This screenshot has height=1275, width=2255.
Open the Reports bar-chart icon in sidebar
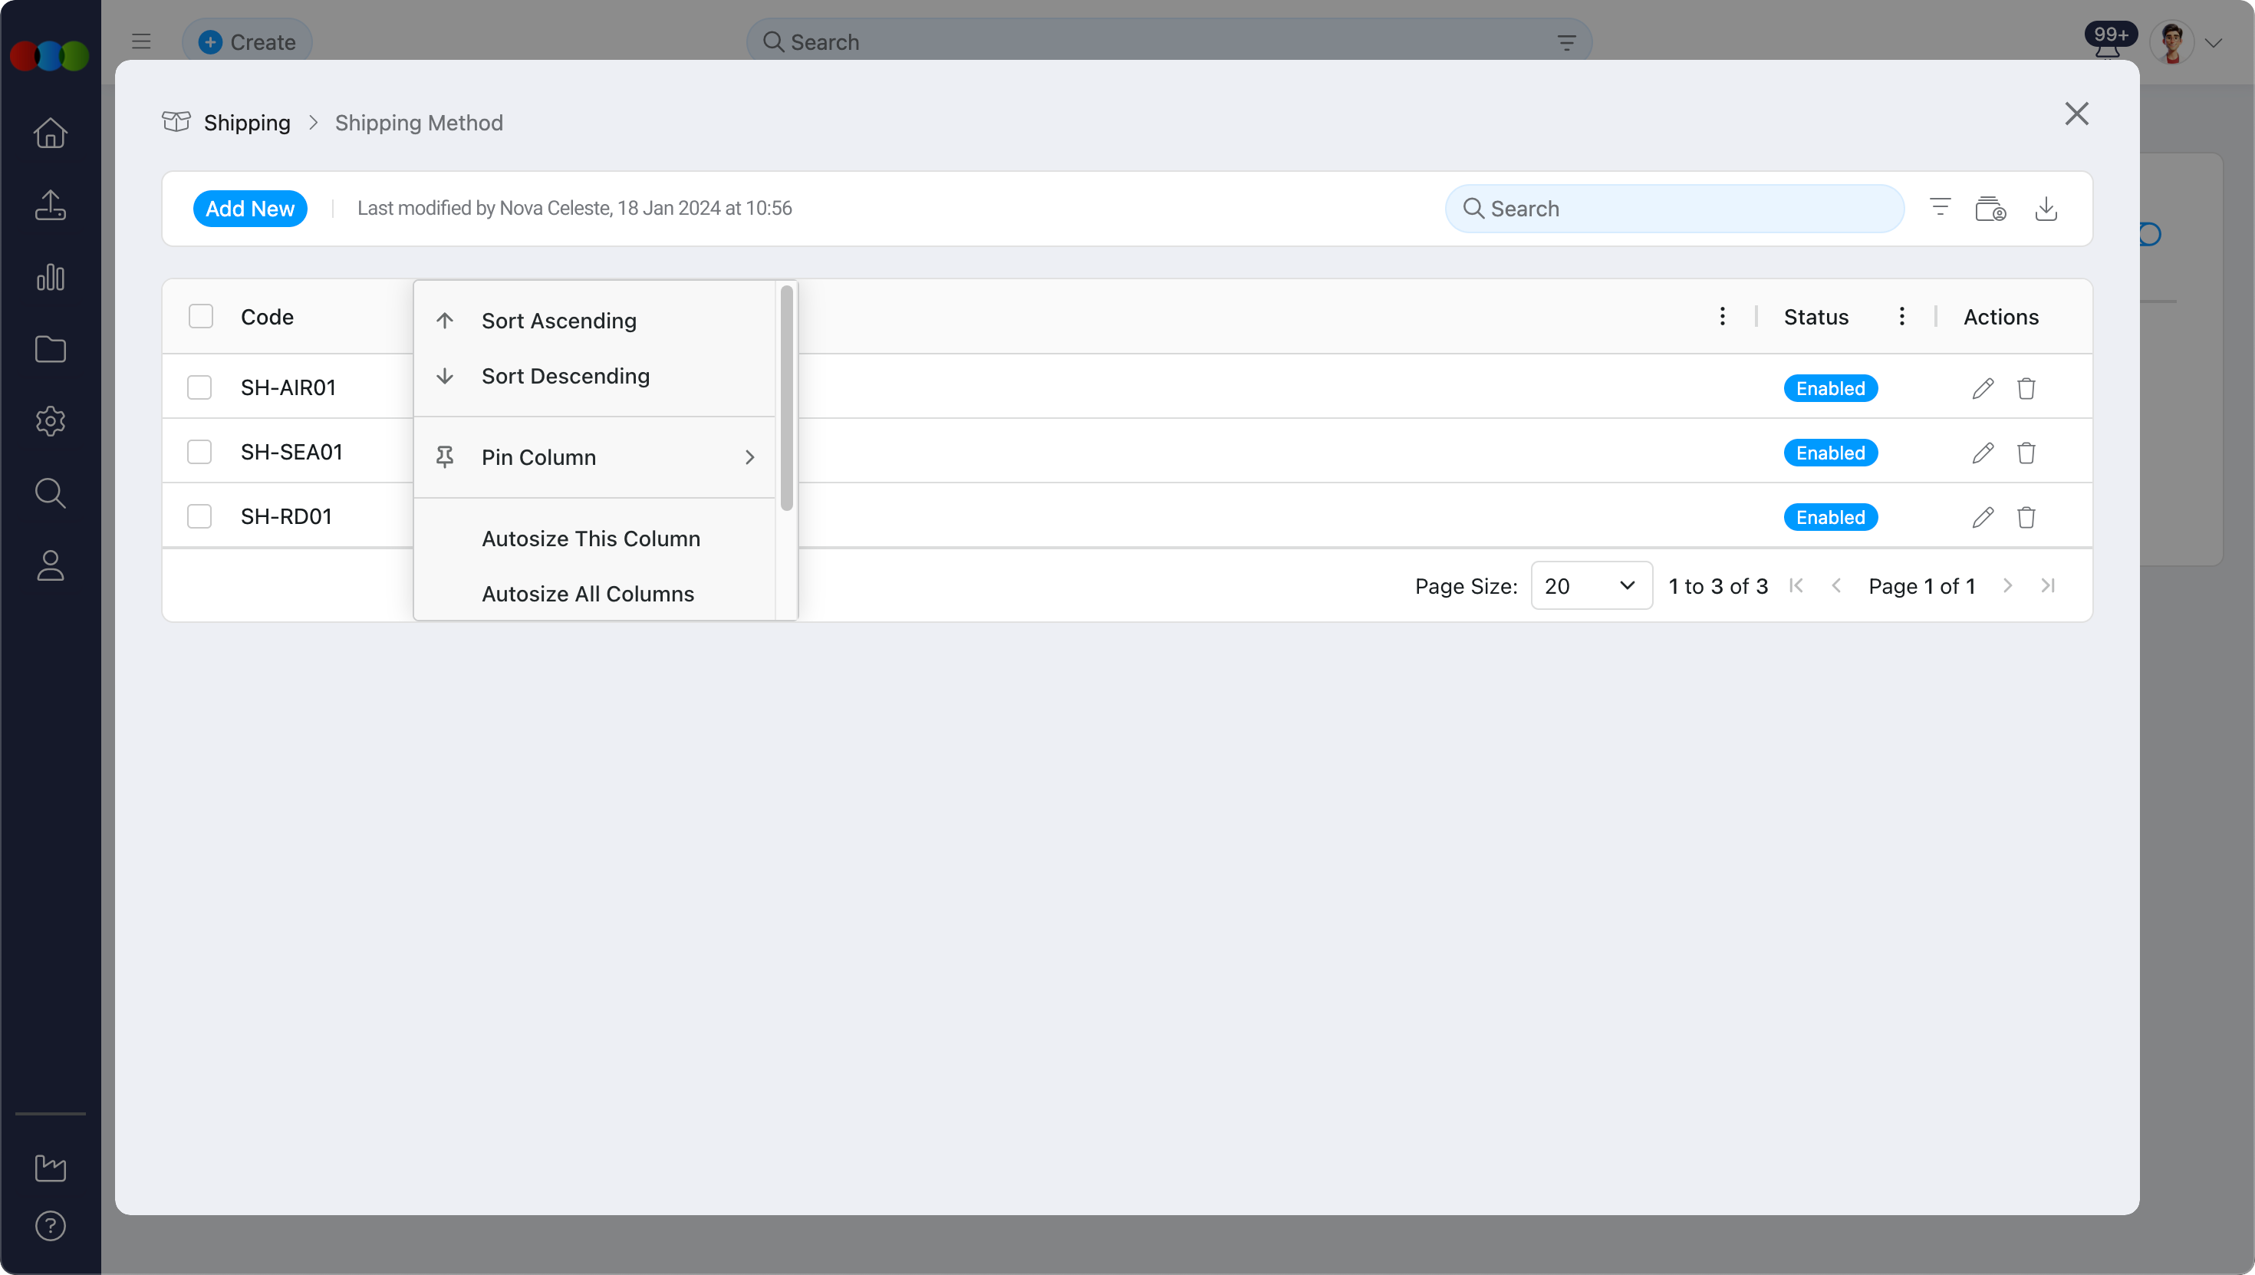tap(50, 278)
